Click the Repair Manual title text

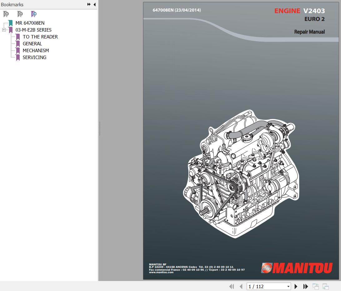coord(309,32)
